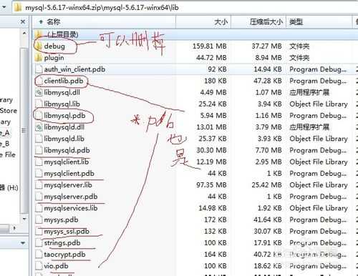Click the 37.27 MB compressed size cell

pos(267,46)
